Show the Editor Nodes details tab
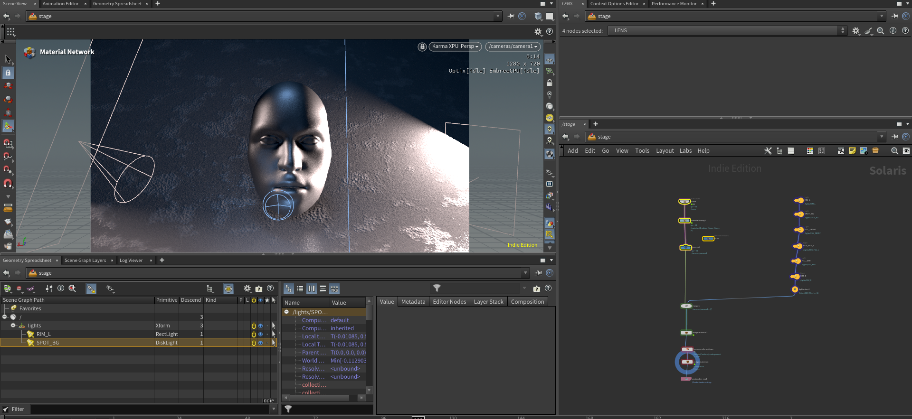Viewport: 912px width, 419px height. (x=449, y=302)
